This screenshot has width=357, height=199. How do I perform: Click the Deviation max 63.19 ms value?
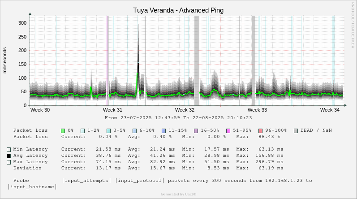click(x=271, y=168)
